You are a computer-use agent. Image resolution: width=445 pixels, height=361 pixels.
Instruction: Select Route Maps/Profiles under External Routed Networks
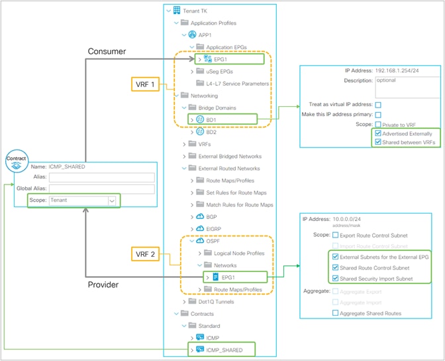[x=230, y=180]
